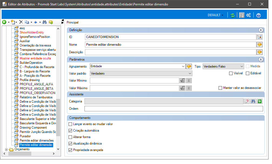Uncheck Propriedade avançada

click(70, 150)
